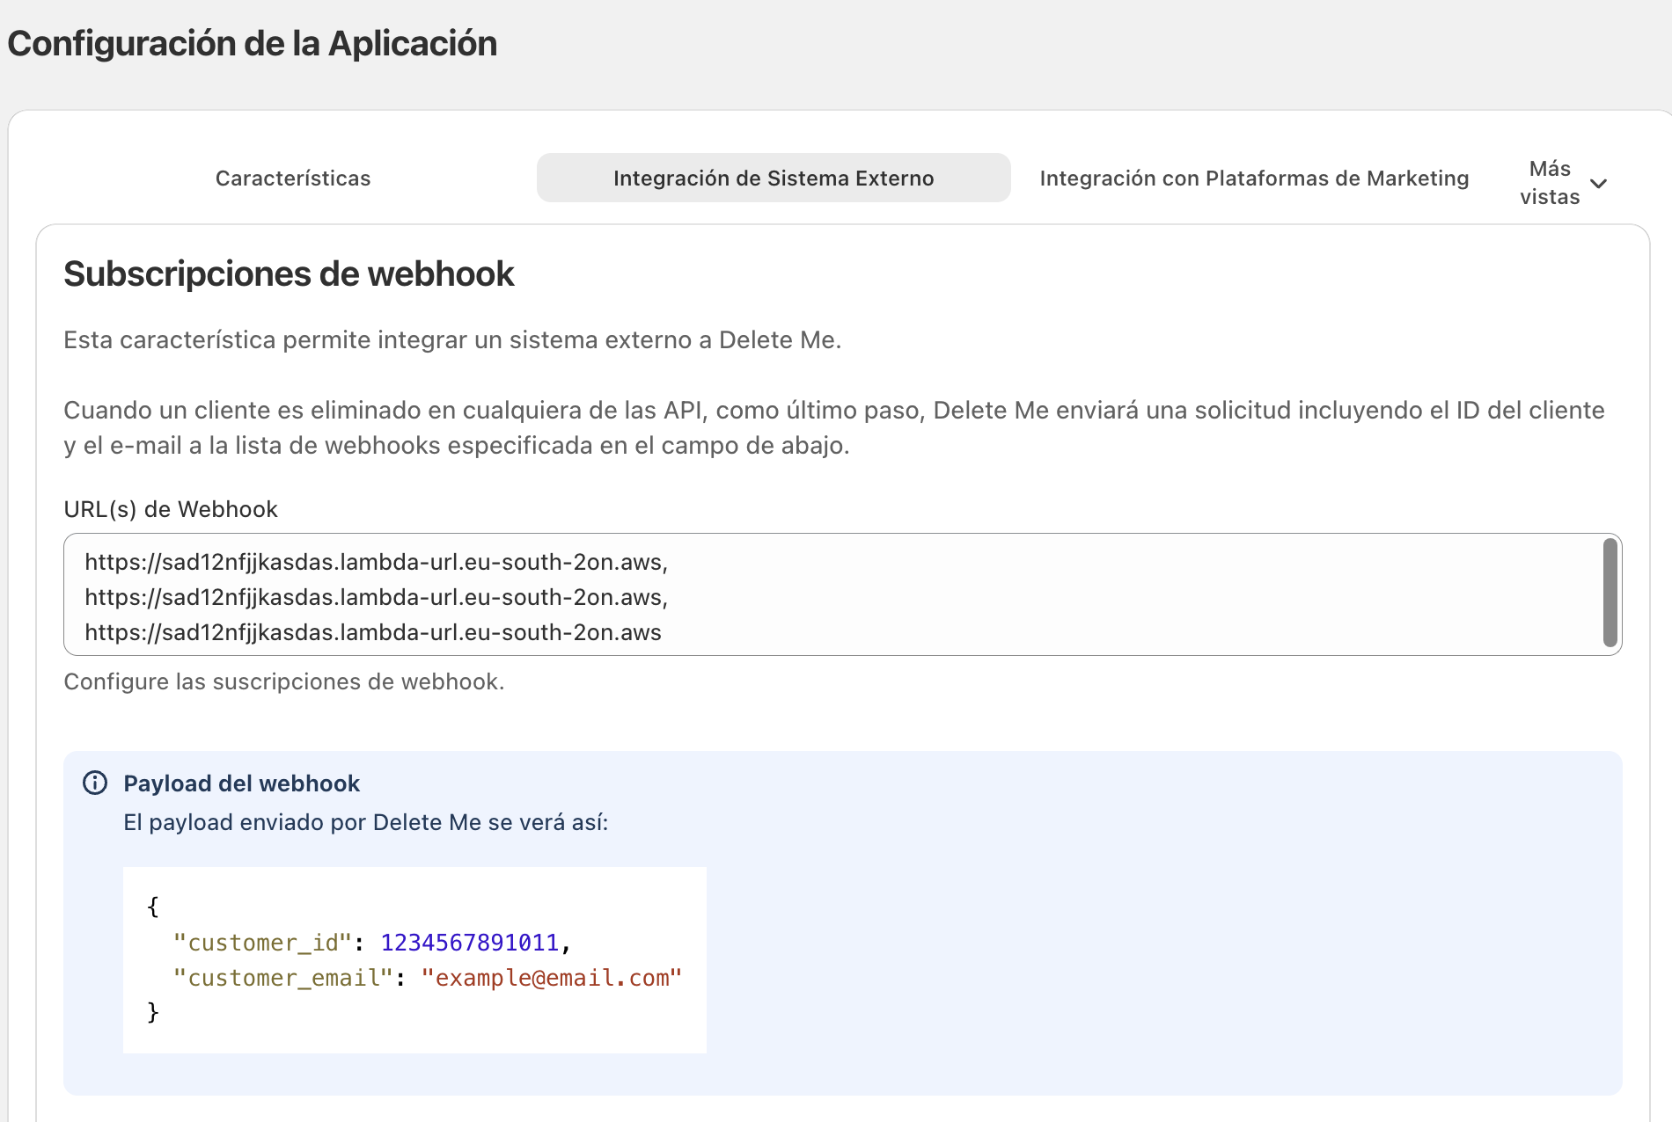Image resolution: width=1672 pixels, height=1122 pixels.
Task: Click the "example@email.com" value
Action: pyautogui.click(x=552, y=978)
